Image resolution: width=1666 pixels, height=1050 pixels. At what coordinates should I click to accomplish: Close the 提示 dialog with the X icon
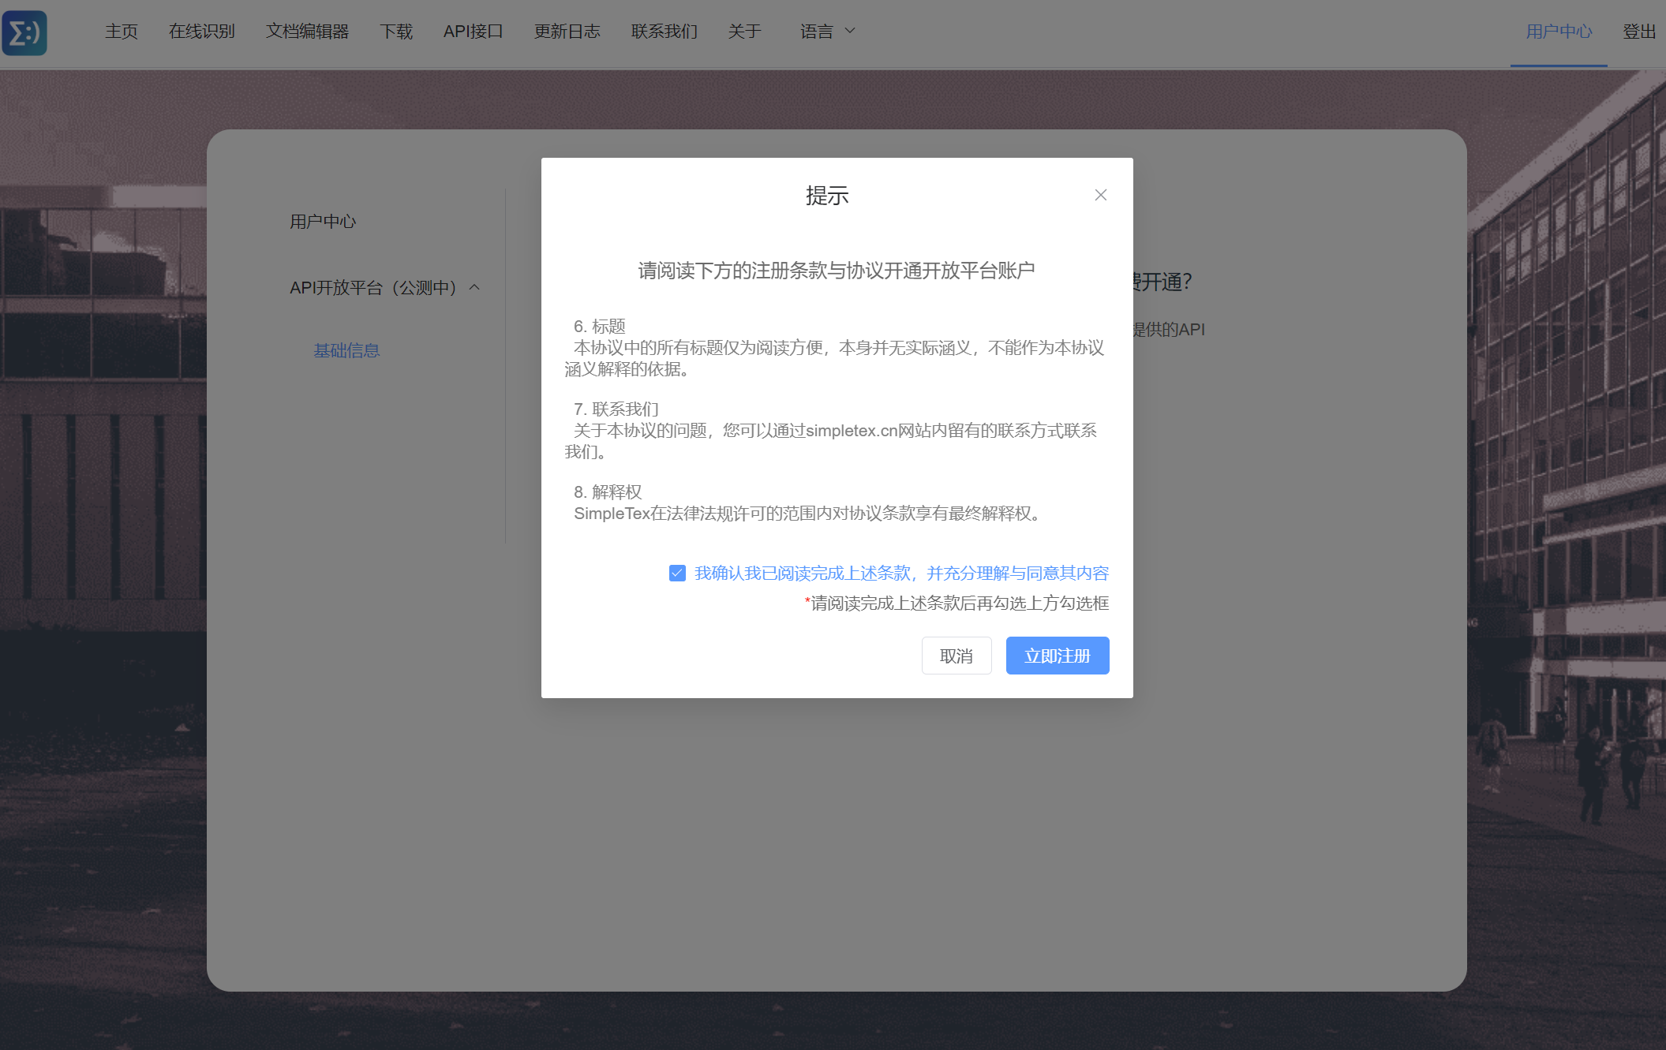pyautogui.click(x=1100, y=195)
